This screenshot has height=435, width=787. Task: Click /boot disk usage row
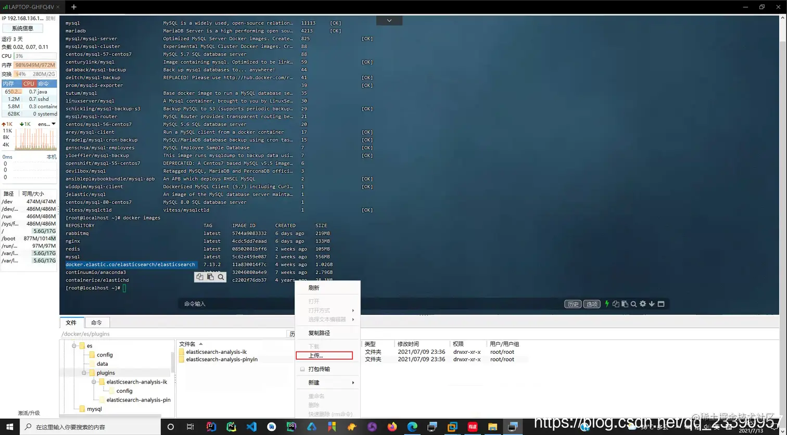[x=29, y=238]
